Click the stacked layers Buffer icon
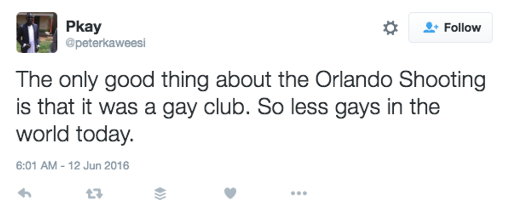Screen dimensions: 507x223 pyautogui.click(x=161, y=194)
